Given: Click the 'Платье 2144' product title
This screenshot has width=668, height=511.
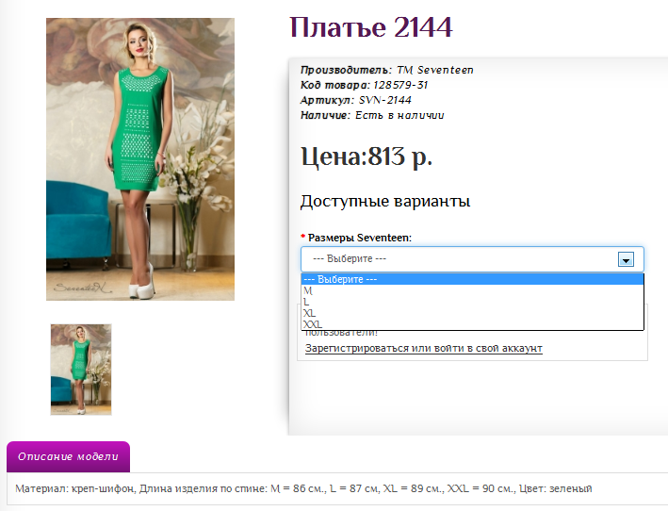Looking at the screenshot, I should click(370, 27).
